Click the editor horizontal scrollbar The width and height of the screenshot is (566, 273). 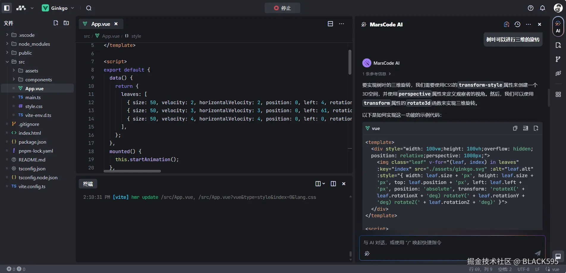pos(132,171)
